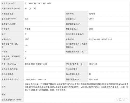Image resolution: width=130 pixels, height=103 pixels.
Task: Select the overhang value 980/1085
Action: [x=93, y=79]
